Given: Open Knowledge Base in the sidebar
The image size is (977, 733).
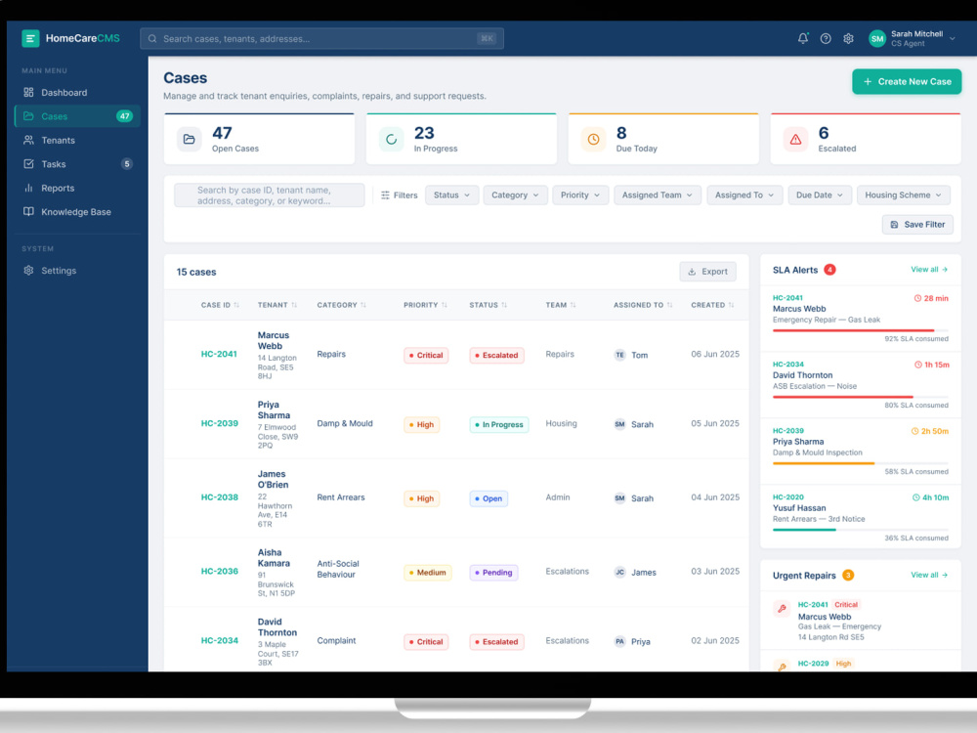Looking at the screenshot, I should click(77, 212).
